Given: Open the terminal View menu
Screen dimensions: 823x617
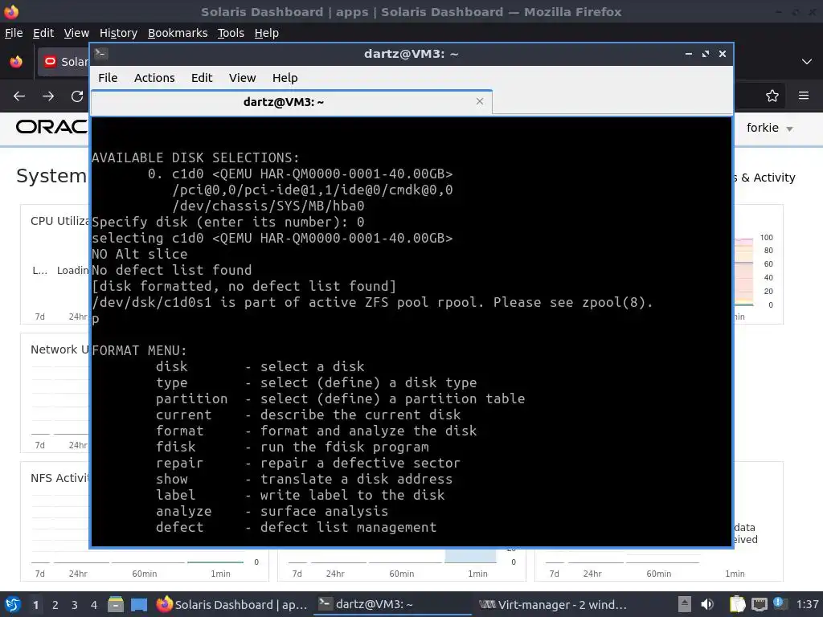Looking at the screenshot, I should click(242, 78).
